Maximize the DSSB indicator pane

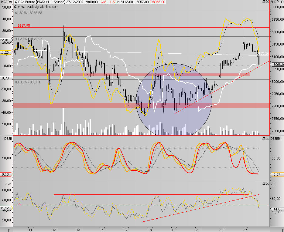point(264,138)
